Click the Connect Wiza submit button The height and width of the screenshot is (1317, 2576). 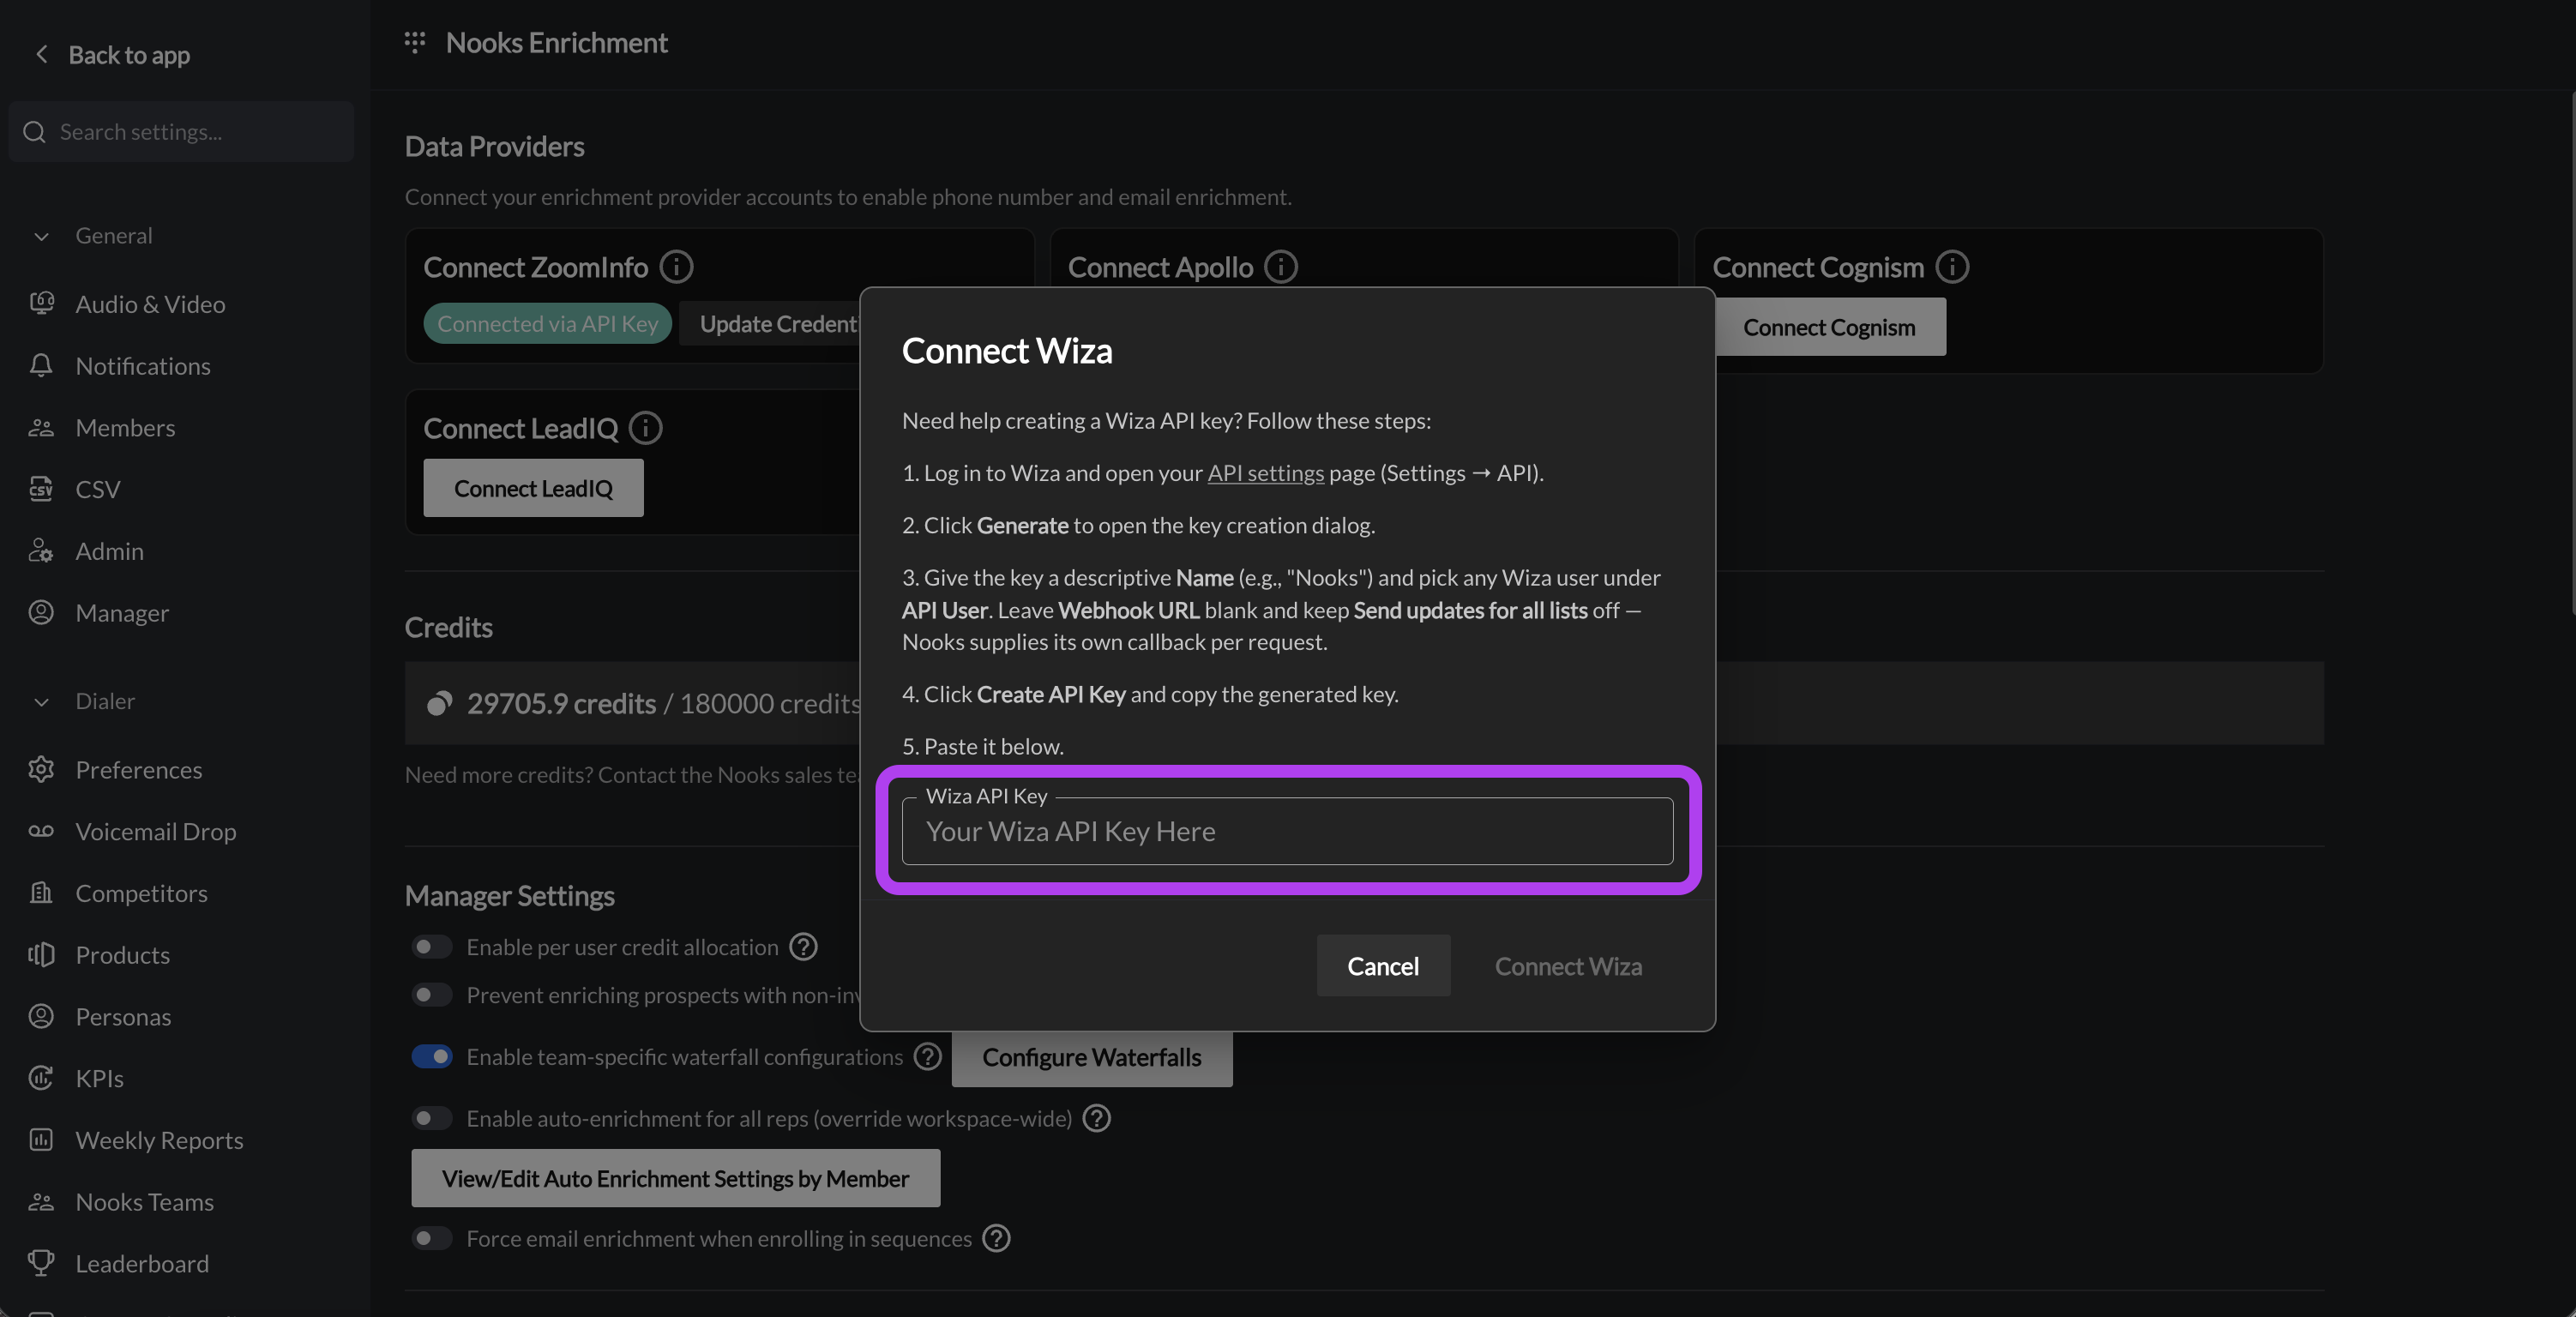click(1568, 965)
